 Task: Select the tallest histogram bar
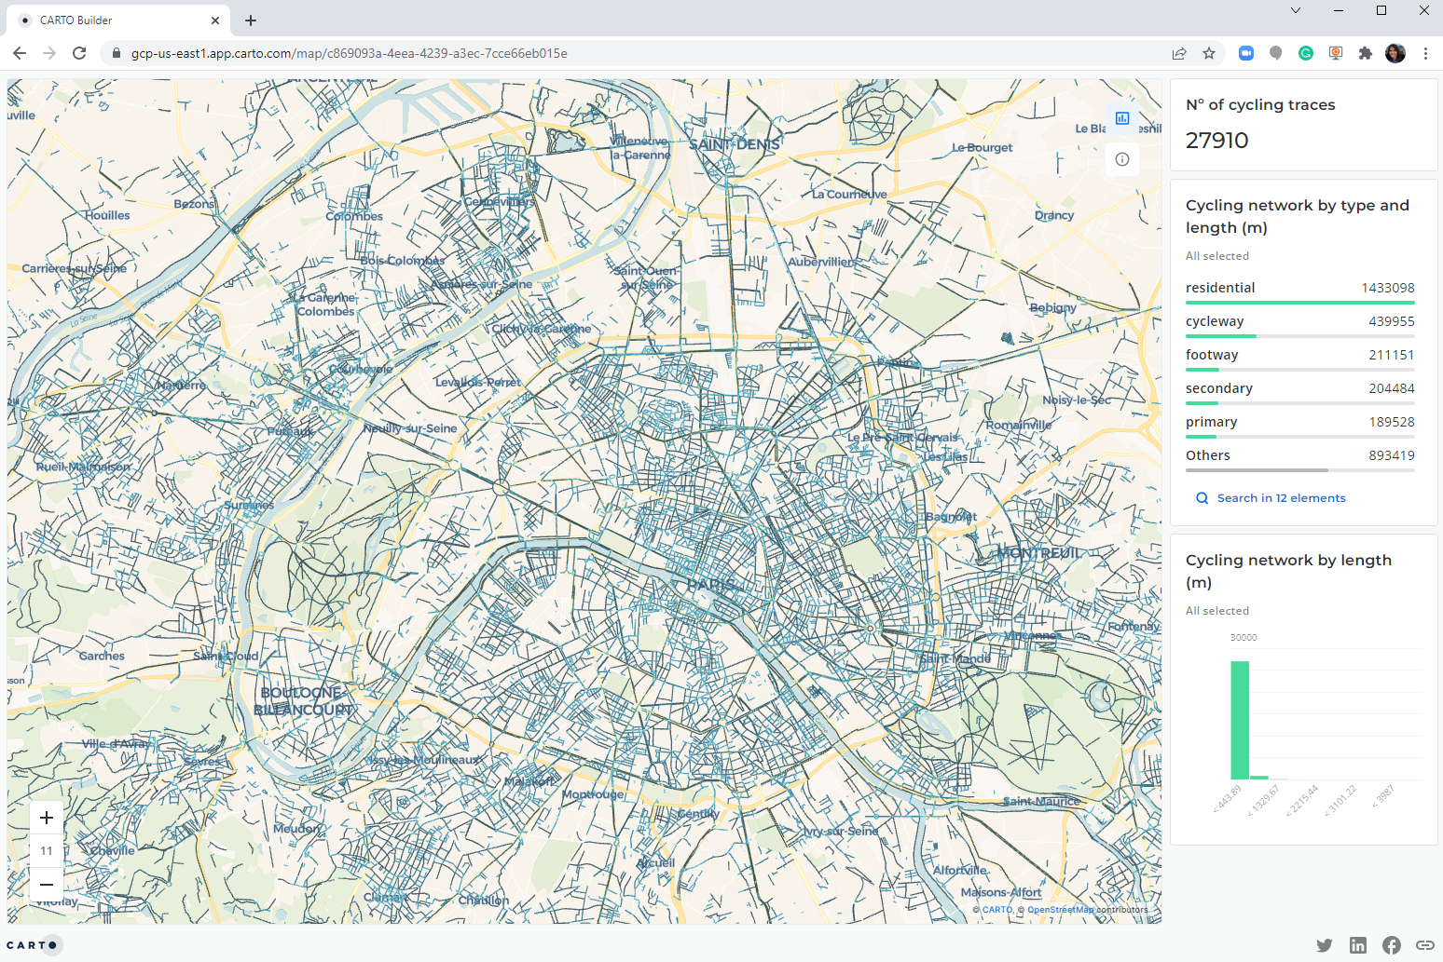[1239, 719]
